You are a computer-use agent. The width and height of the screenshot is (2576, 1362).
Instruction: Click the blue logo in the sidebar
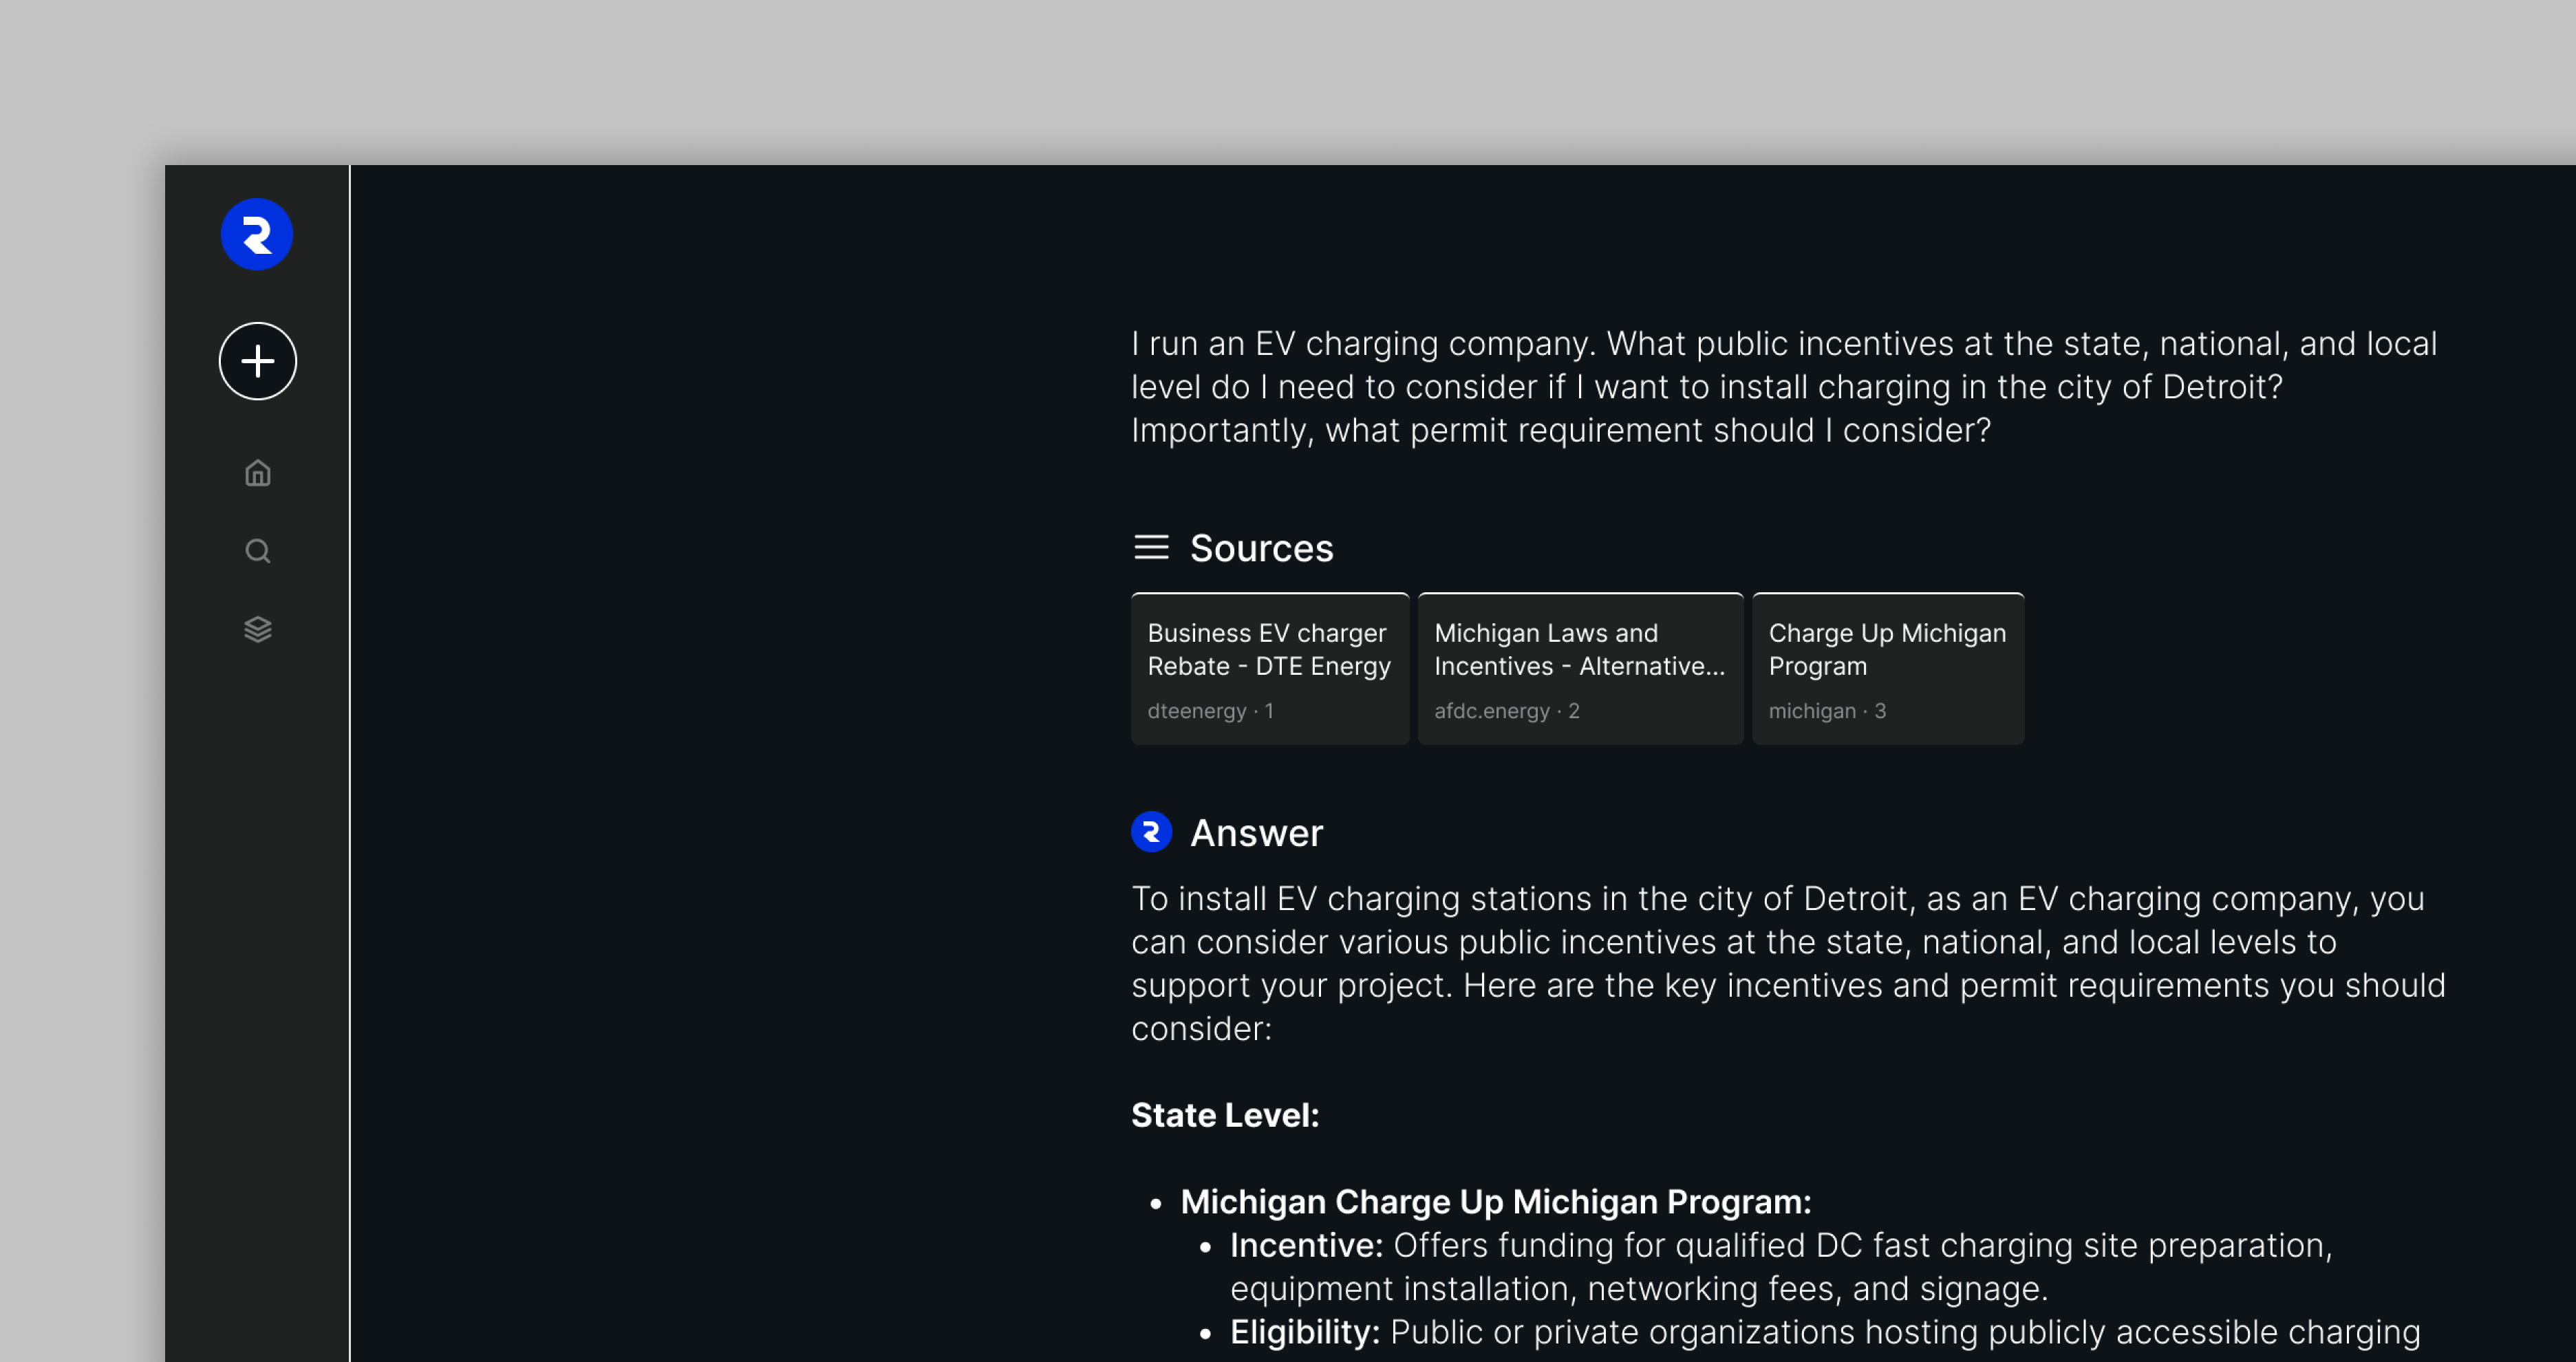coord(257,235)
